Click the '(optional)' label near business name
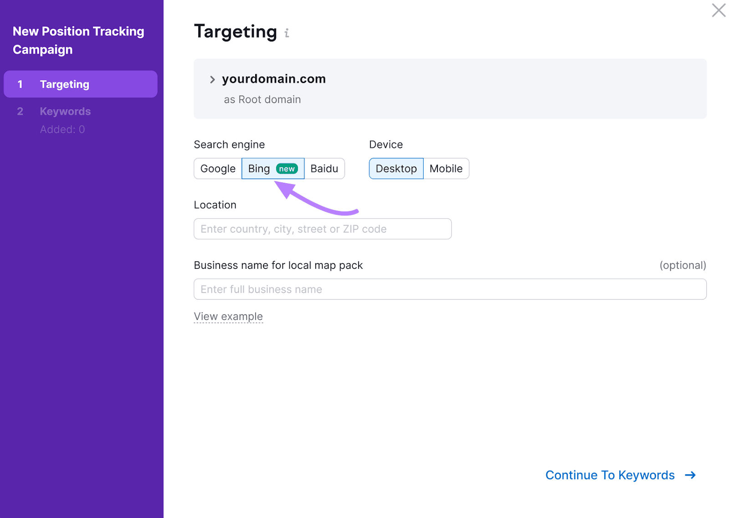This screenshot has height=518, width=729. tap(683, 265)
